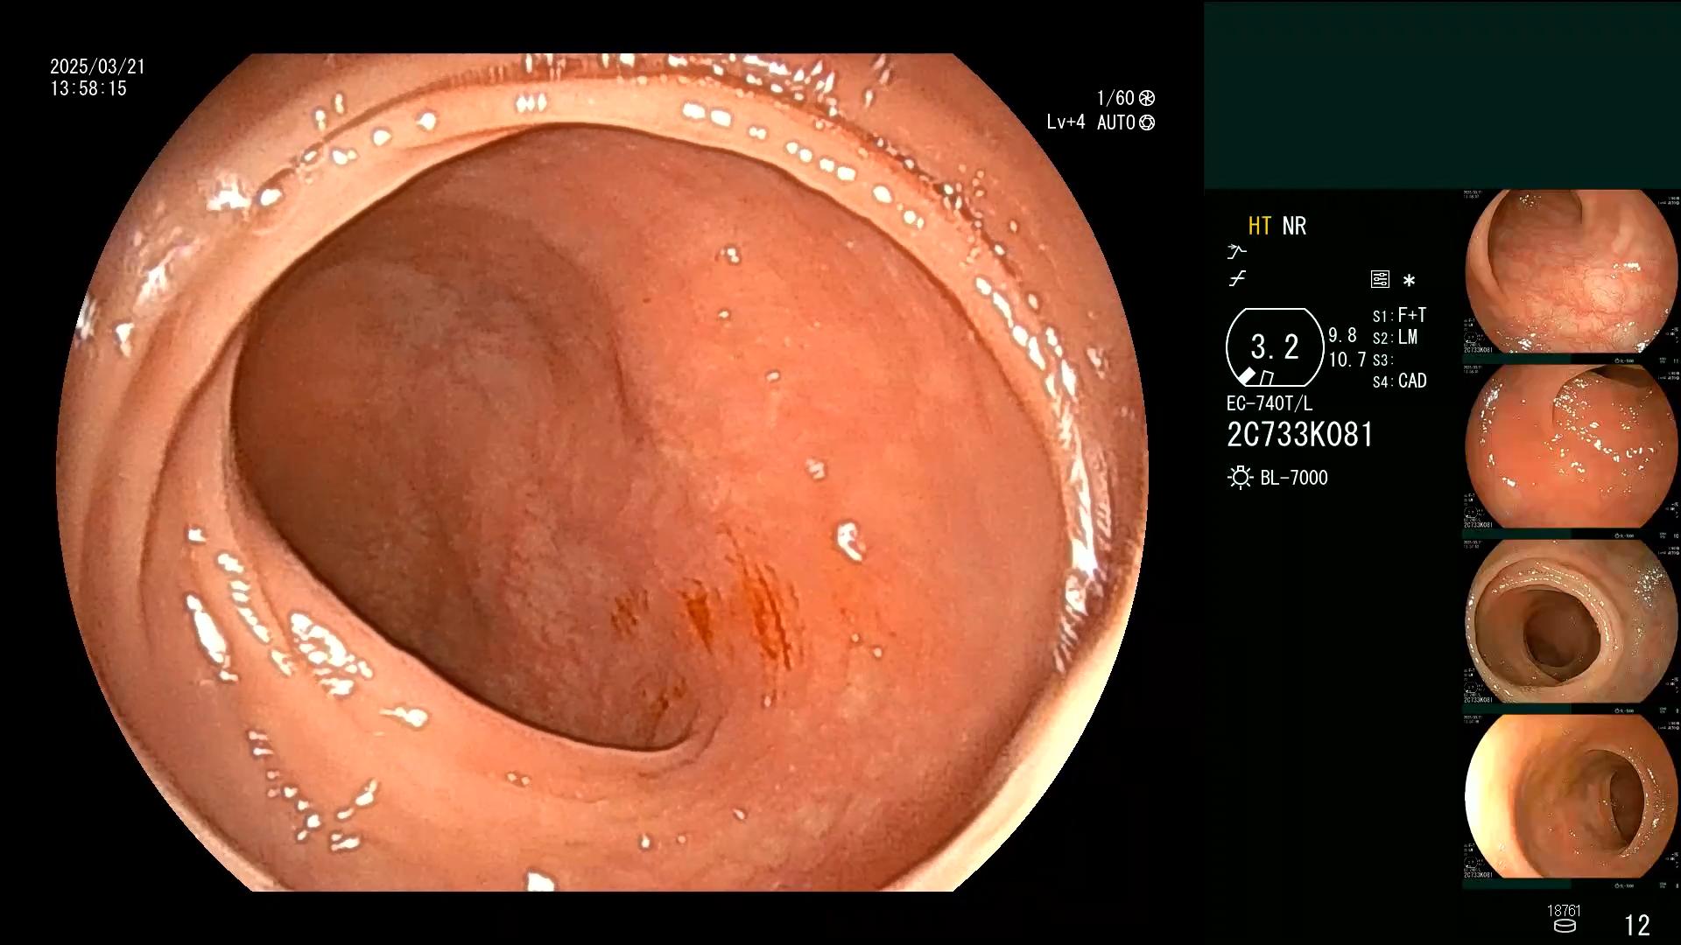This screenshot has width=1681, height=945.
Task: Click the AUTO iris mode icon
Action: point(1146,122)
